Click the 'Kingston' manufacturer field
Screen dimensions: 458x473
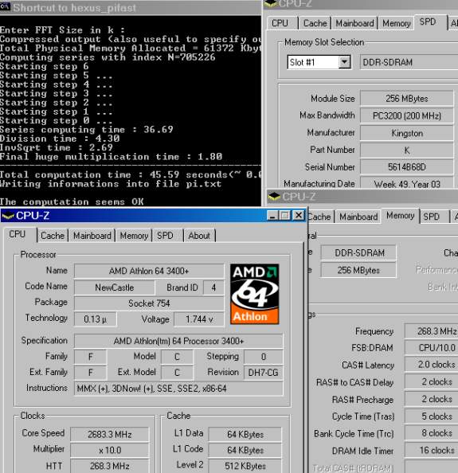pos(407,133)
